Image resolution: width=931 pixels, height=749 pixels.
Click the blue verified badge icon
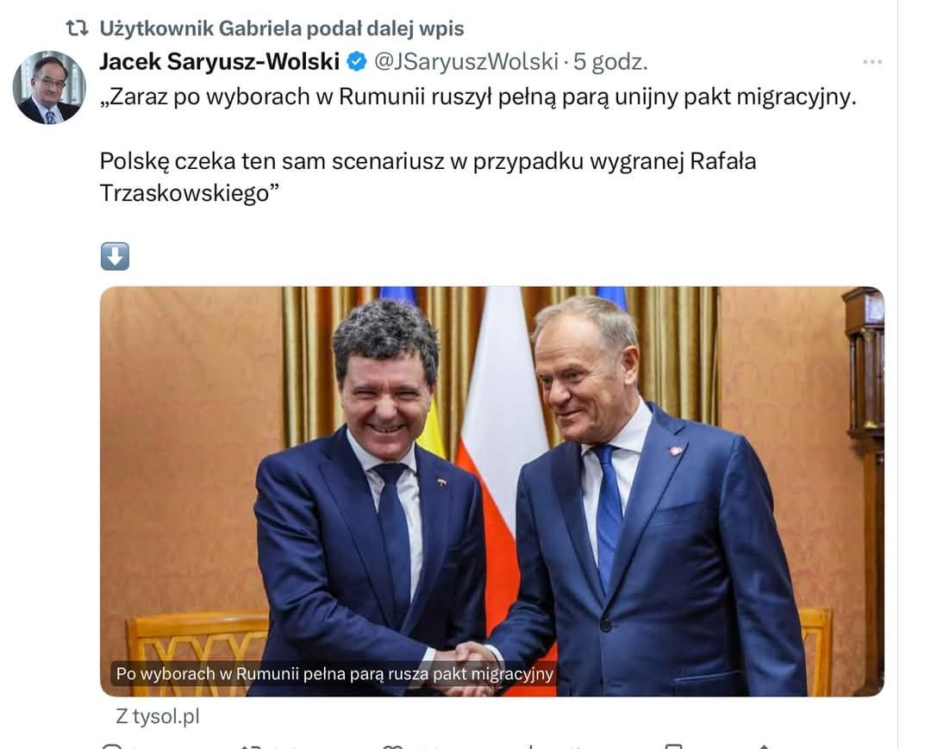tap(357, 61)
